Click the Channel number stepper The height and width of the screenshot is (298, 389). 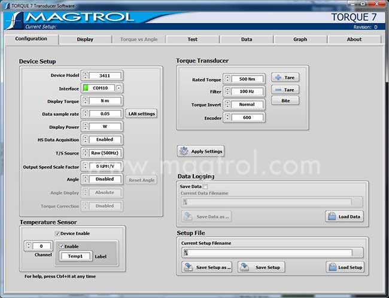[x=28, y=246]
